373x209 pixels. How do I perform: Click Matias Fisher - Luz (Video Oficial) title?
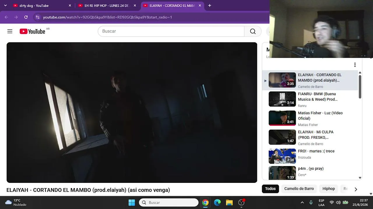point(320,116)
